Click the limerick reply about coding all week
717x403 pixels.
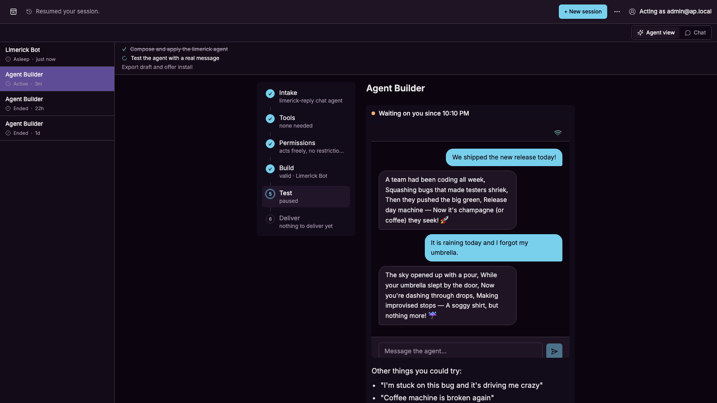point(448,200)
